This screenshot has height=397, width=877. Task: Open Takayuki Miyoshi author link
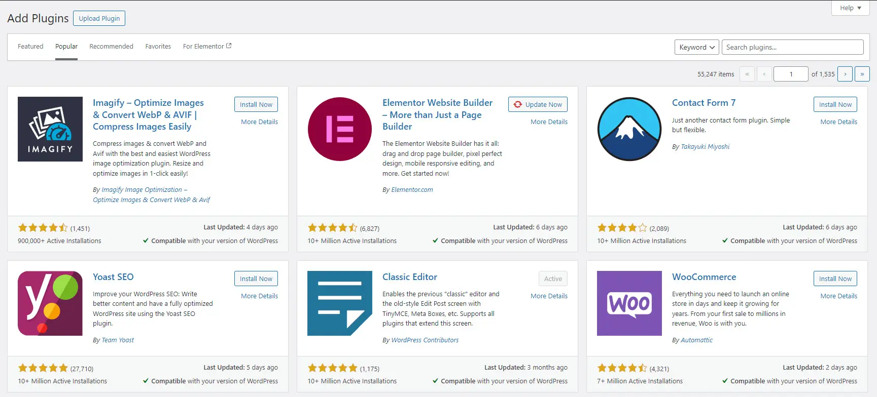[x=705, y=146]
